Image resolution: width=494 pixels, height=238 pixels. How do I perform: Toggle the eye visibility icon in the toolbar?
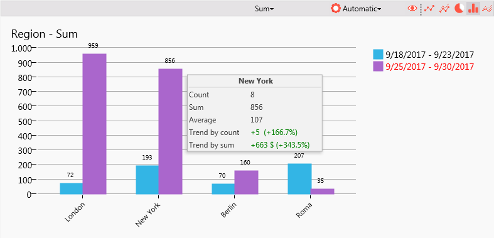click(412, 9)
